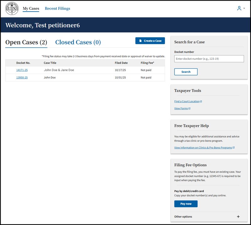
Task: Open the account profile icon
Action: click(238, 8)
